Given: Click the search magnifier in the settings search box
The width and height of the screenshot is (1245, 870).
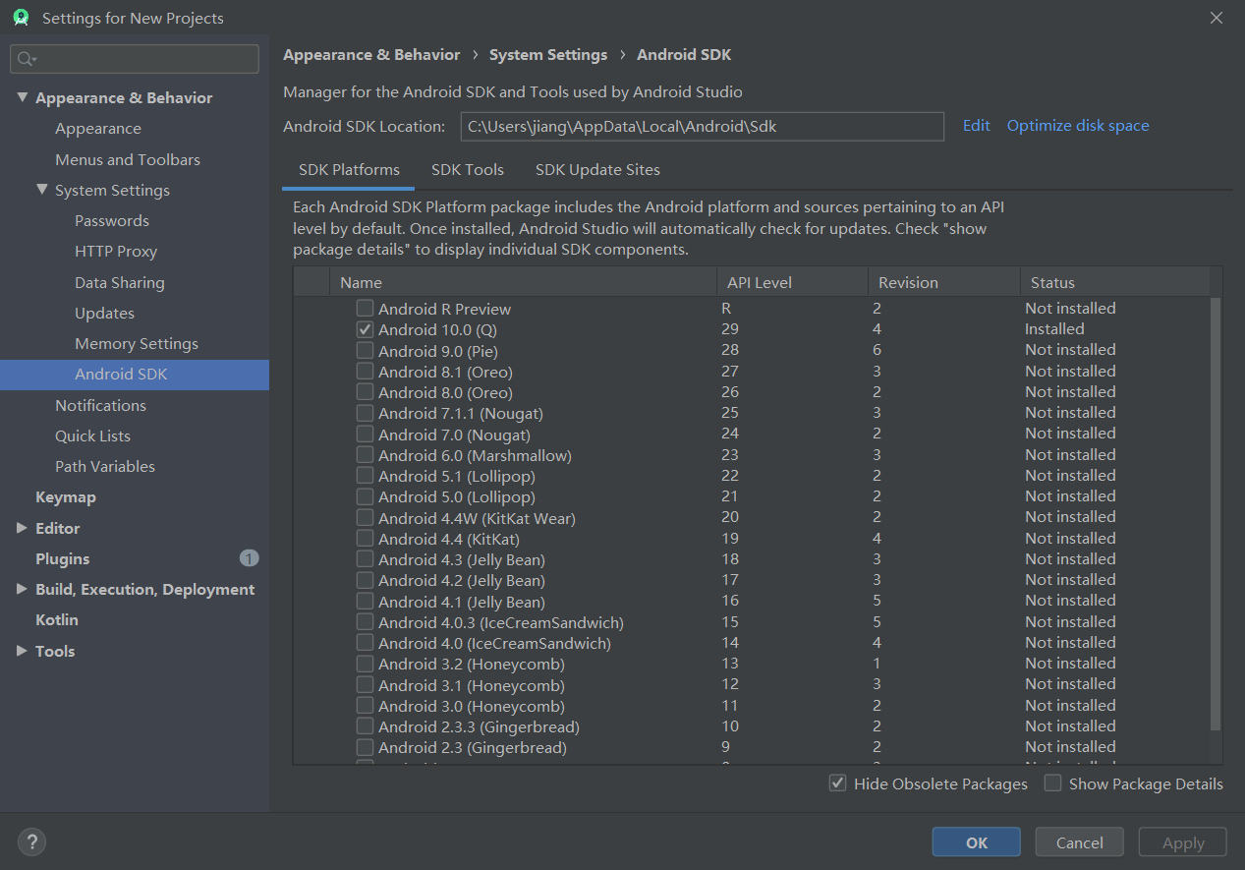Looking at the screenshot, I should (x=22, y=58).
